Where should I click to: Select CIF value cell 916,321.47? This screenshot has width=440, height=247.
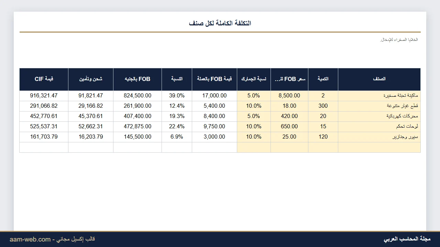[x=44, y=96]
